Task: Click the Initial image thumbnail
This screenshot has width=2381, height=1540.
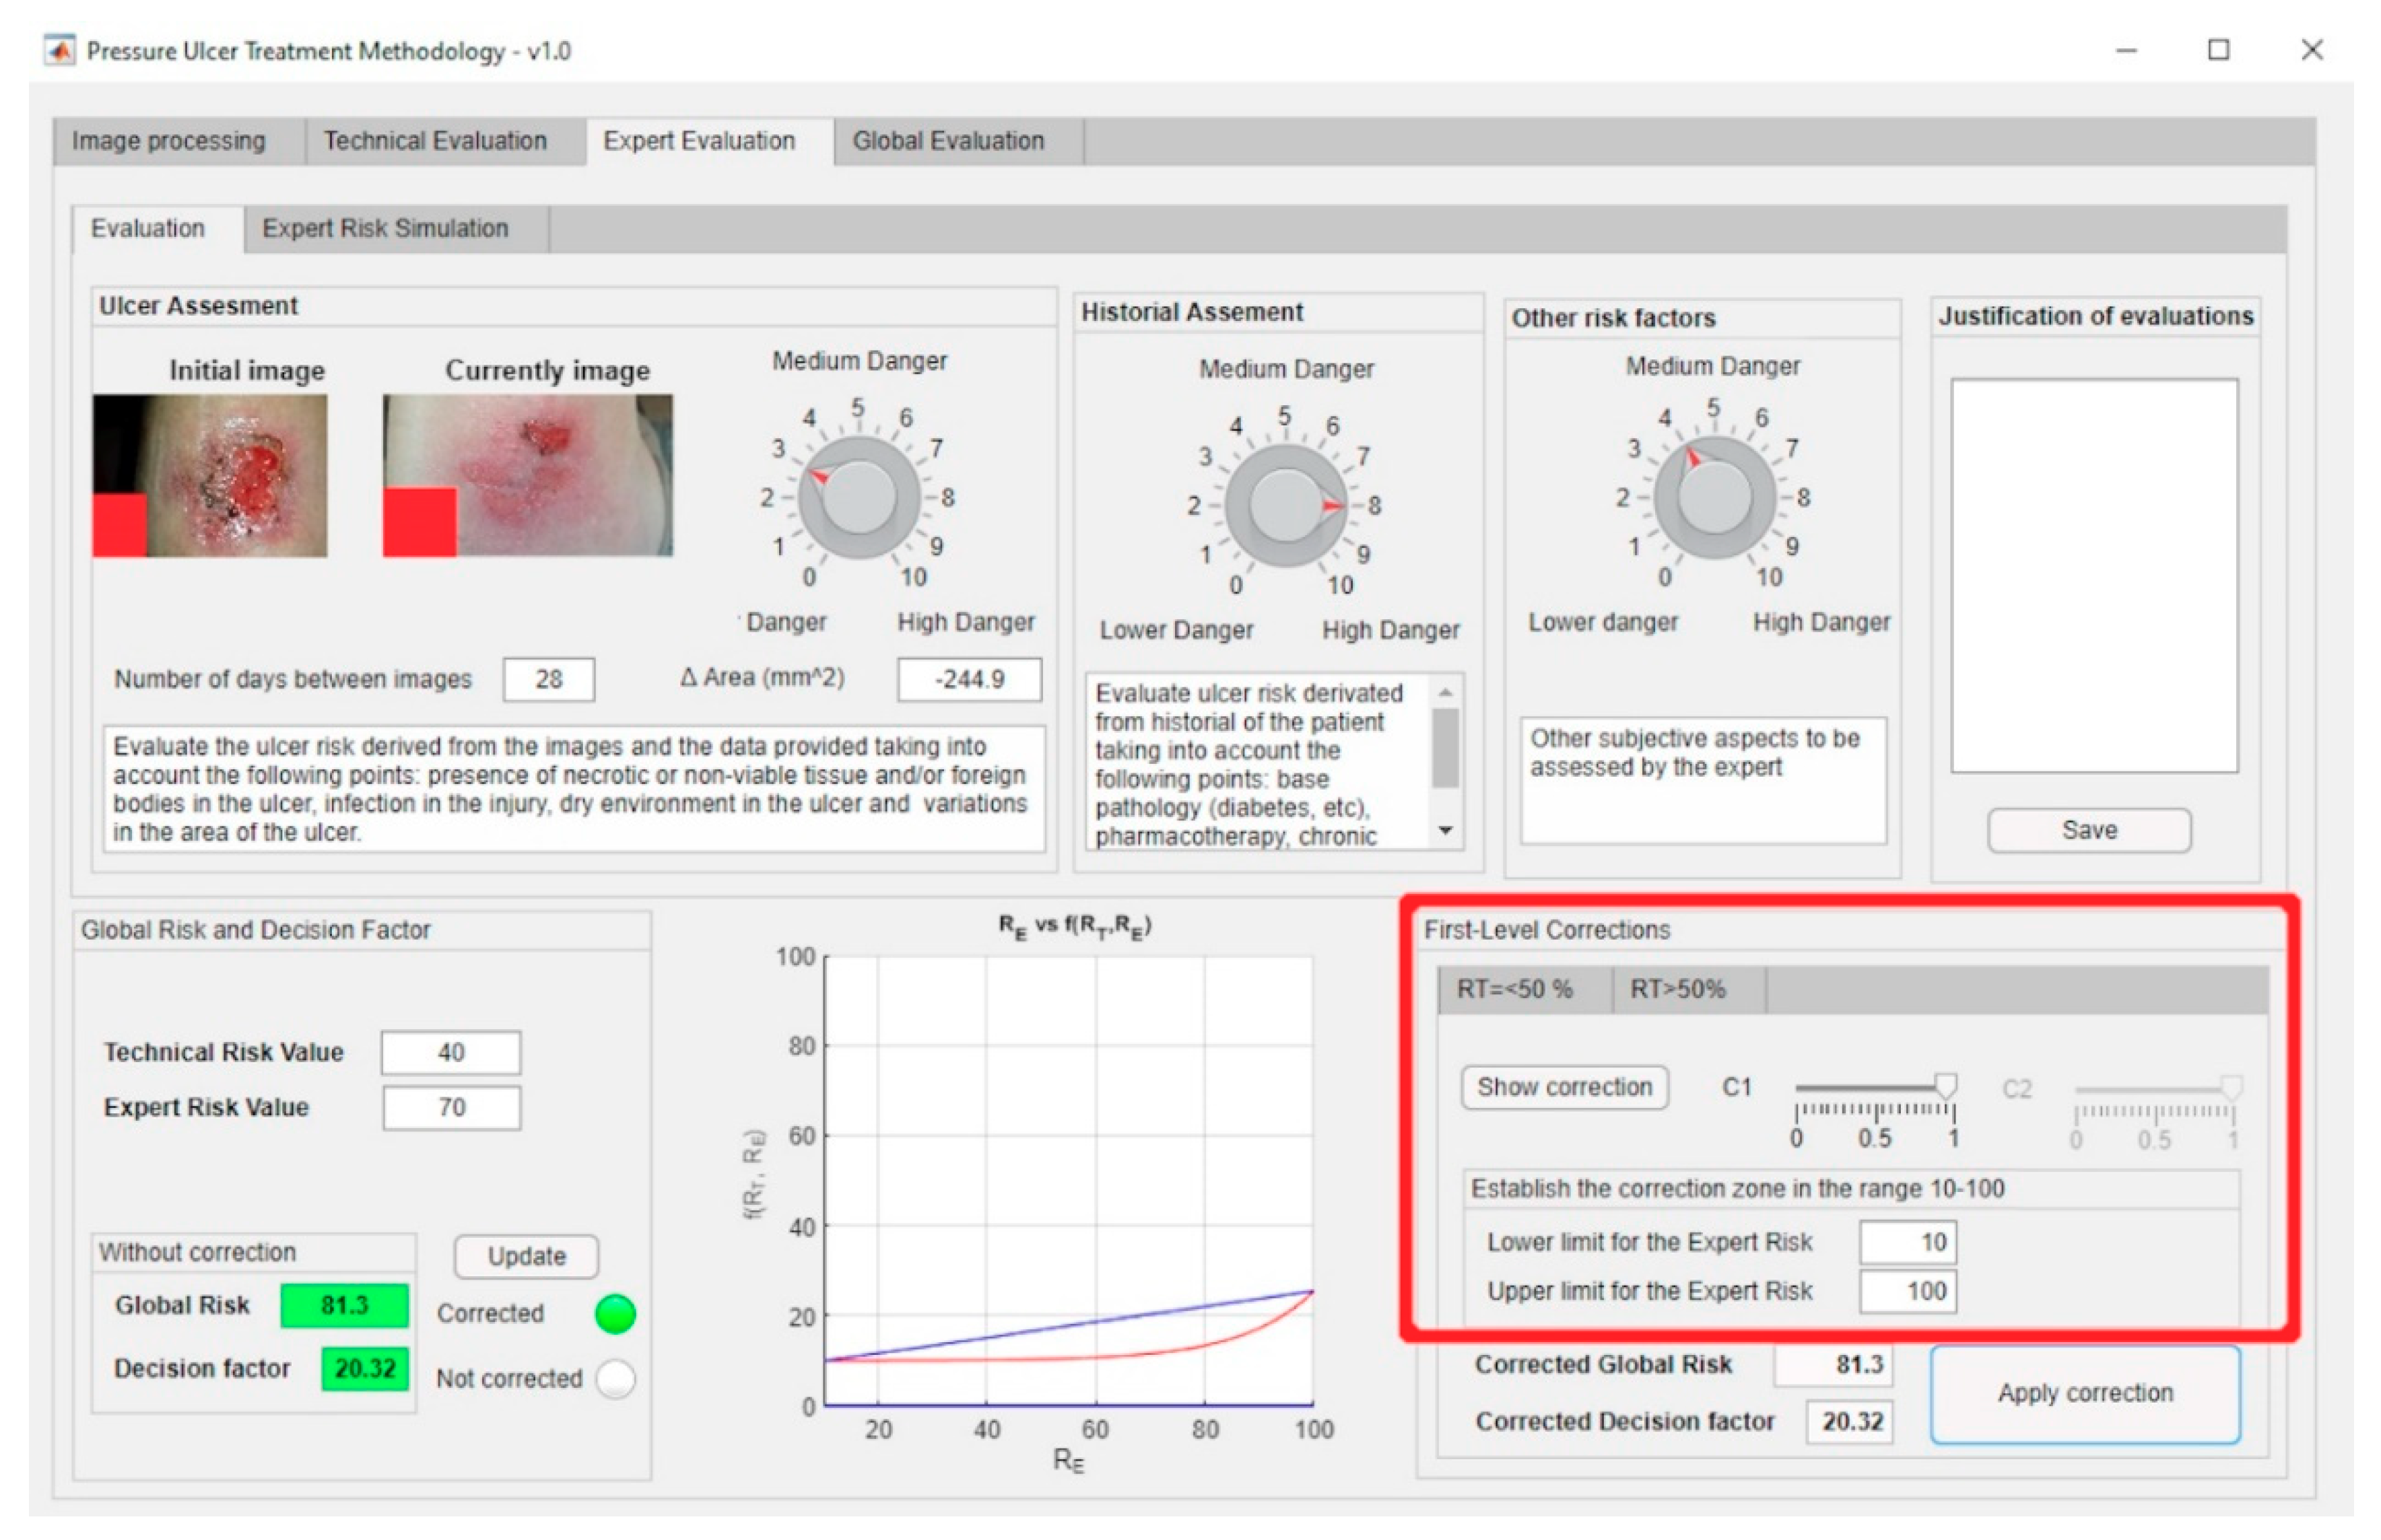Action: (x=210, y=476)
